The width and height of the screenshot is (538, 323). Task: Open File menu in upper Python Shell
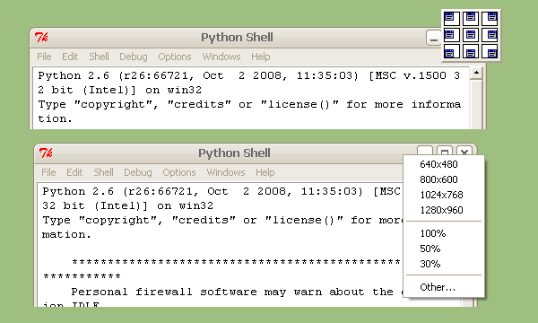point(44,57)
